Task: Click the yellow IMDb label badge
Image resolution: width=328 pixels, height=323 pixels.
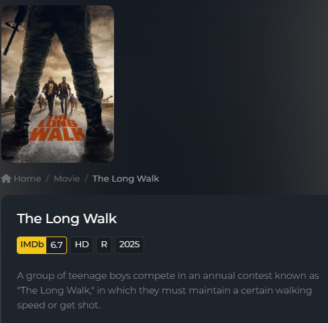Action: (32, 245)
